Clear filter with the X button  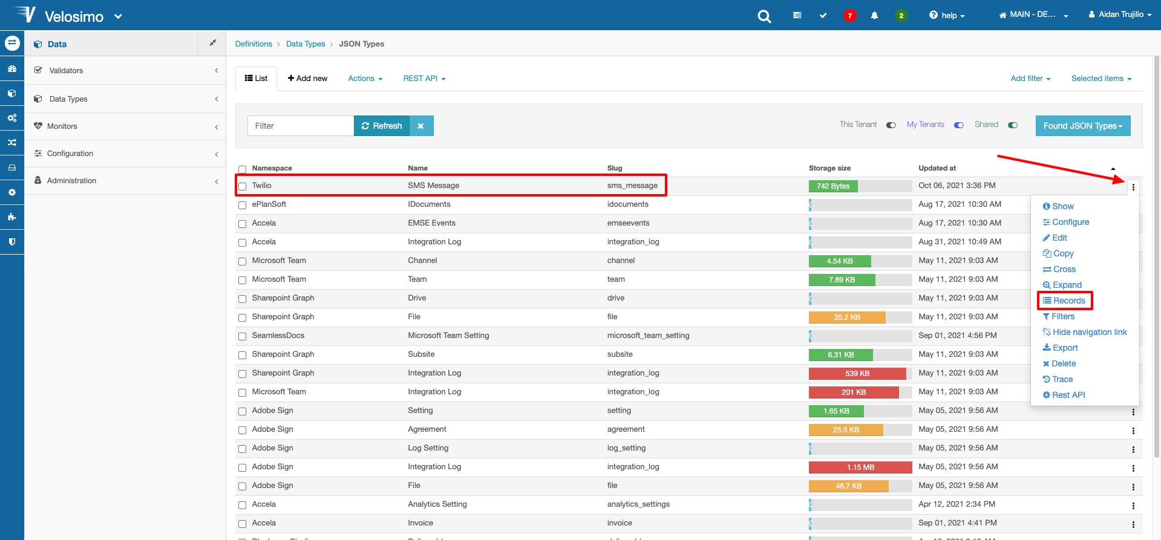coord(421,126)
